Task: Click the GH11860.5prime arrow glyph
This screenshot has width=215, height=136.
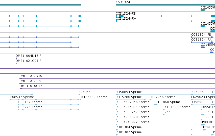Action: coord(156,105)
